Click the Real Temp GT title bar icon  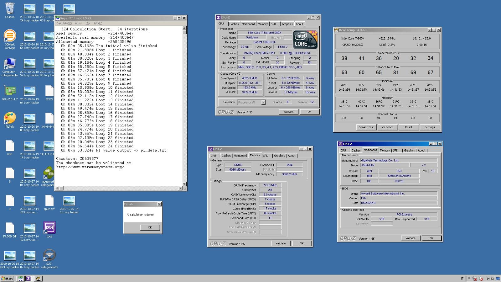tap(337, 30)
